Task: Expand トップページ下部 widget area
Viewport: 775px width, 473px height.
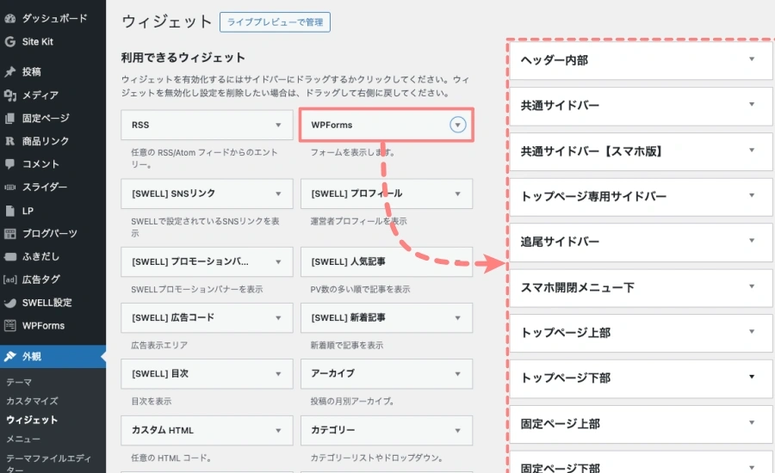Action: tap(752, 378)
